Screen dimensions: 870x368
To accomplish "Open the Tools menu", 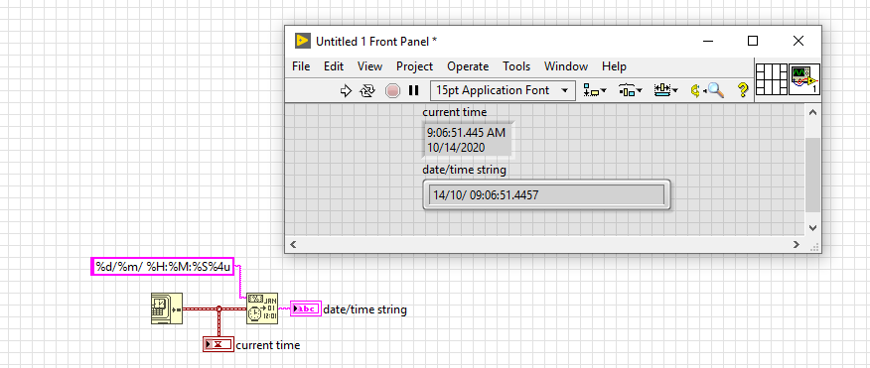I will point(516,66).
